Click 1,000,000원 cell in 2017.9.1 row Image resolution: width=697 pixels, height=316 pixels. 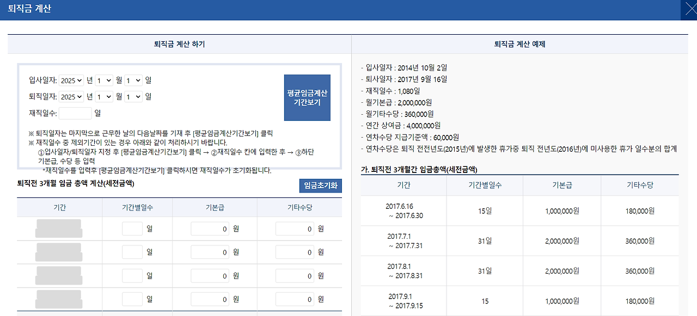(x=562, y=301)
